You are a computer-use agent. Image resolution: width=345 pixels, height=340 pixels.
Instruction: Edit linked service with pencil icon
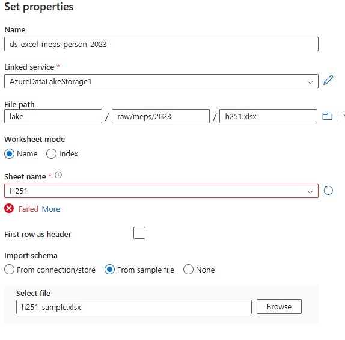pos(328,80)
